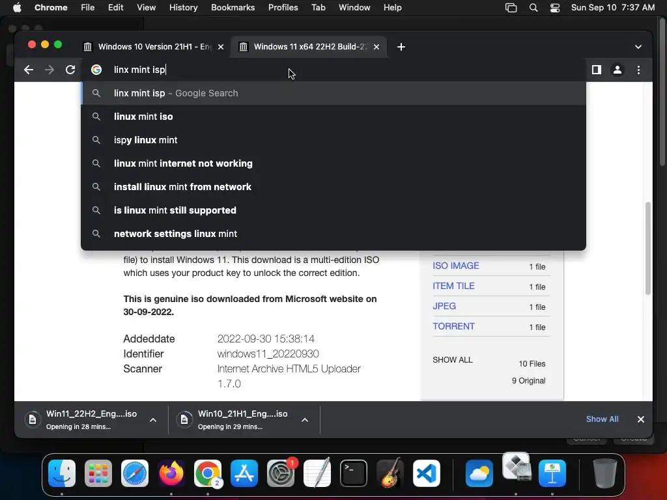The width and height of the screenshot is (667, 500).
Task: Click the Stage Manager windows icon in menu bar
Action: click(511, 8)
